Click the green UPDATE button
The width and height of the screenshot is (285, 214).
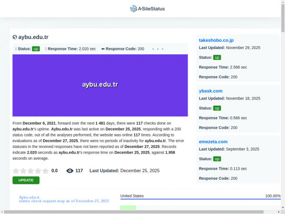click(26, 180)
